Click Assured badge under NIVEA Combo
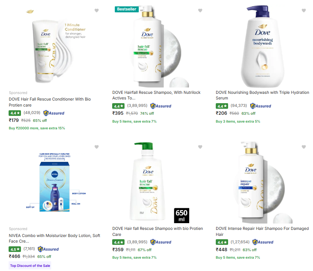 (x=48, y=249)
